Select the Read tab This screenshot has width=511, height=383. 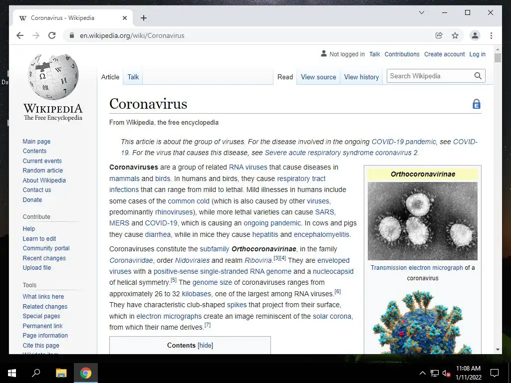285,77
